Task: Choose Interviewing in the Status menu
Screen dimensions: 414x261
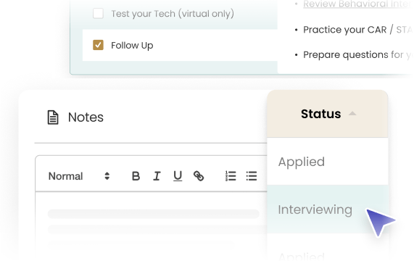Action: tap(328, 210)
